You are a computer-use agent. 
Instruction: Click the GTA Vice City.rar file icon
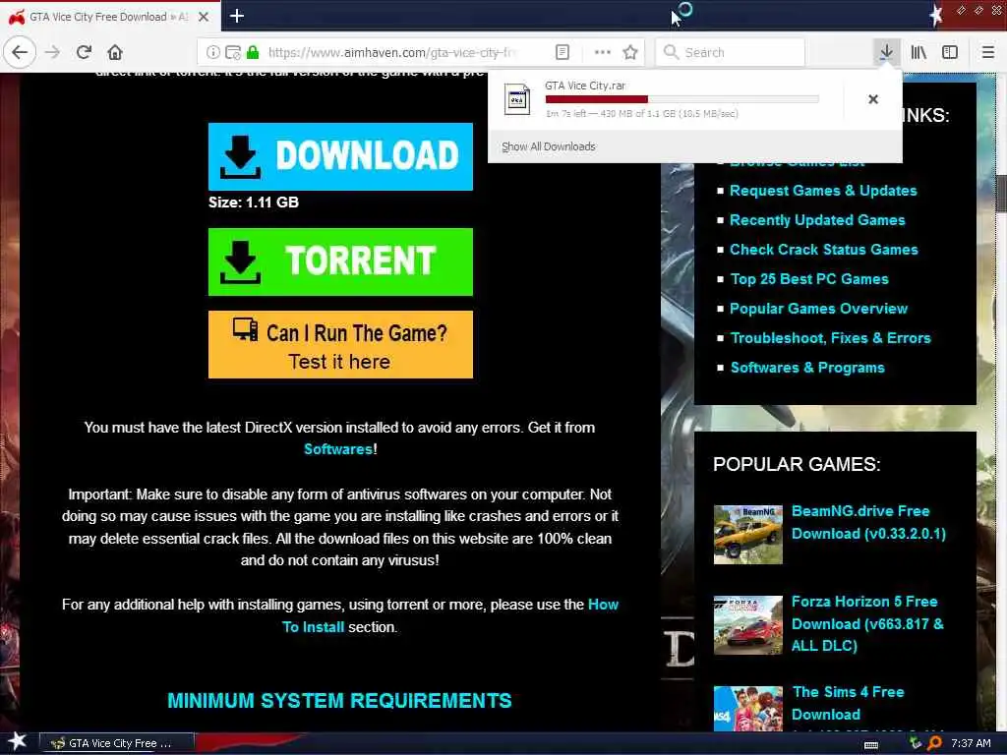click(x=517, y=99)
